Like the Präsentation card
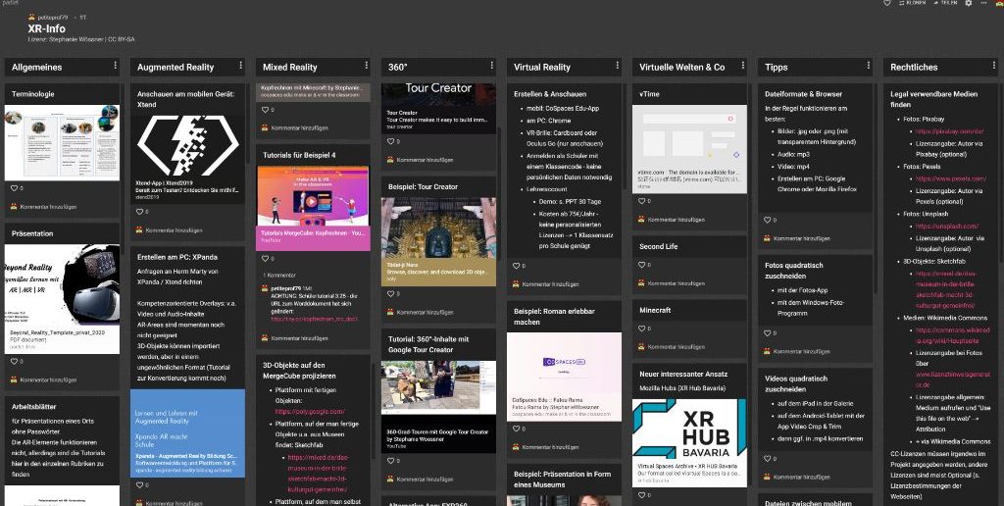This screenshot has width=1004, height=506. pyautogui.click(x=15, y=361)
